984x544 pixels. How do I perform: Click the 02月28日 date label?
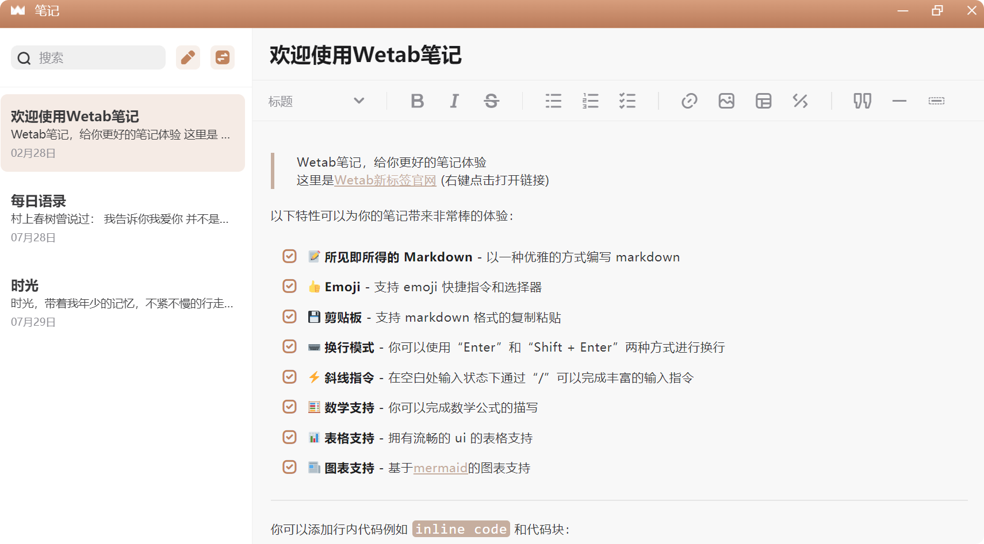tap(33, 153)
